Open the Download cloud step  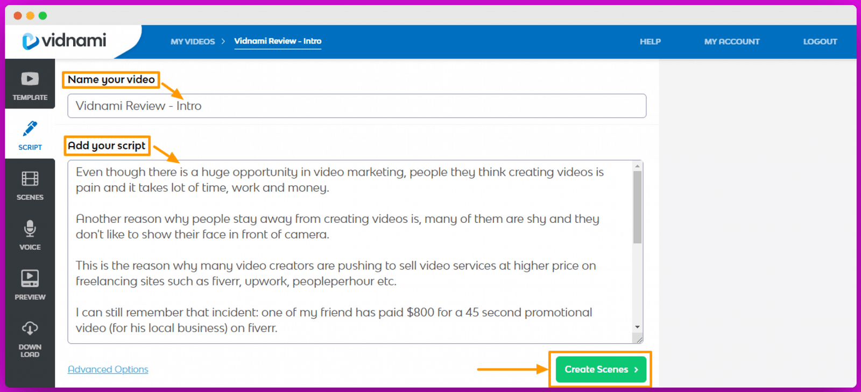[x=30, y=339]
